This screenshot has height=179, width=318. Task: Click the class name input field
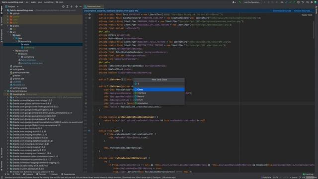coord(159,84)
